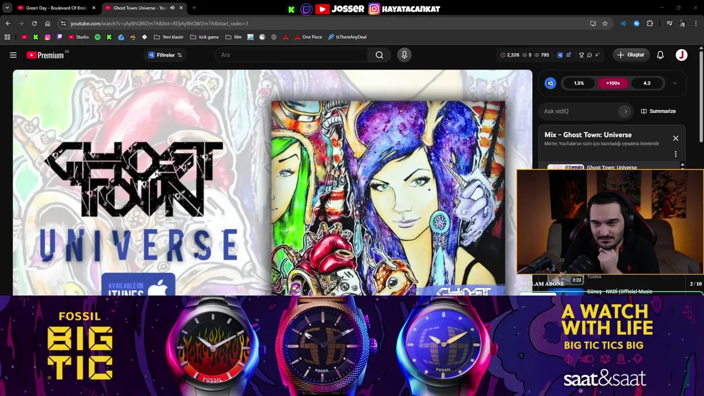
Task: Click the Summarize button
Action: [x=658, y=111]
